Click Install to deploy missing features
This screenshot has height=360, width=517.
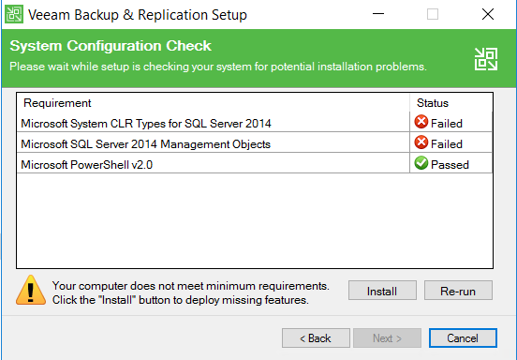click(x=382, y=291)
